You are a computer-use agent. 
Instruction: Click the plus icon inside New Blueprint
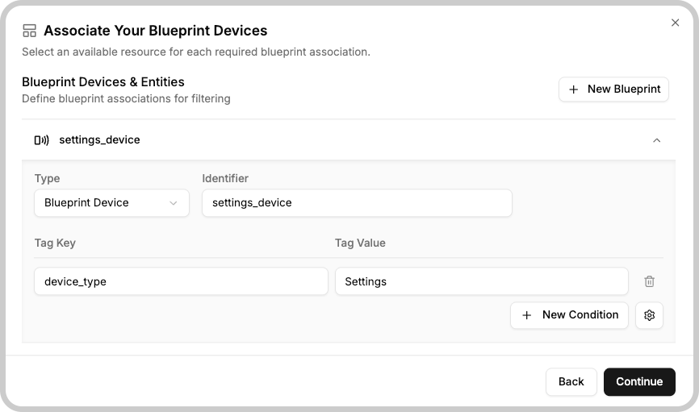tap(574, 89)
